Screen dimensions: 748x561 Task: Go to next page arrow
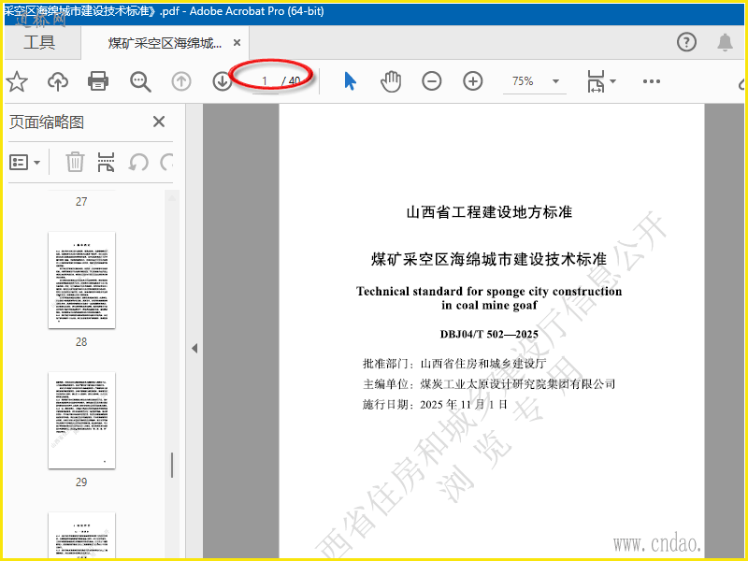tap(222, 81)
